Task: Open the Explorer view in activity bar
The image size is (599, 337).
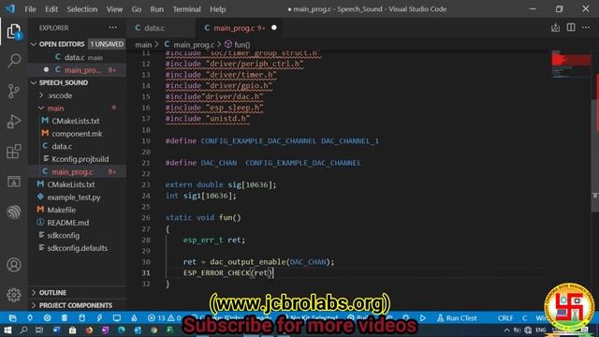Action: pos(14,31)
